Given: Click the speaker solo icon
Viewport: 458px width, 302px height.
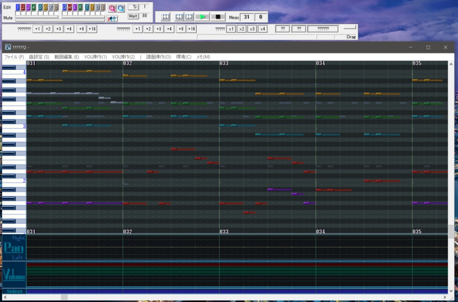Looking at the screenshot, I should click(x=112, y=18).
